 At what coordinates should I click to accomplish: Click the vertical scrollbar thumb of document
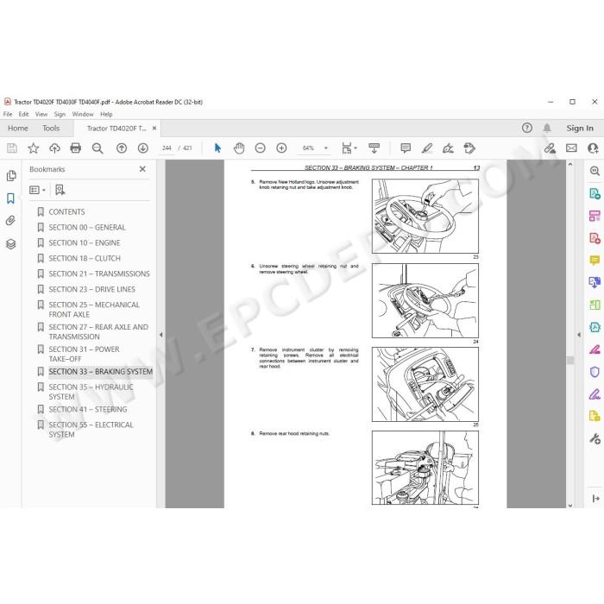point(570,360)
